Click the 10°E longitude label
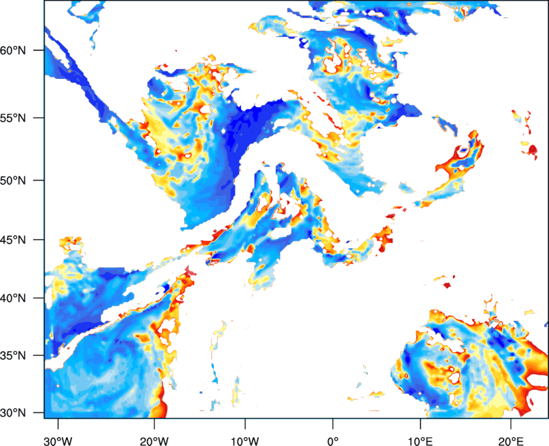The width and height of the screenshot is (549, 446). tap(420, 441)
